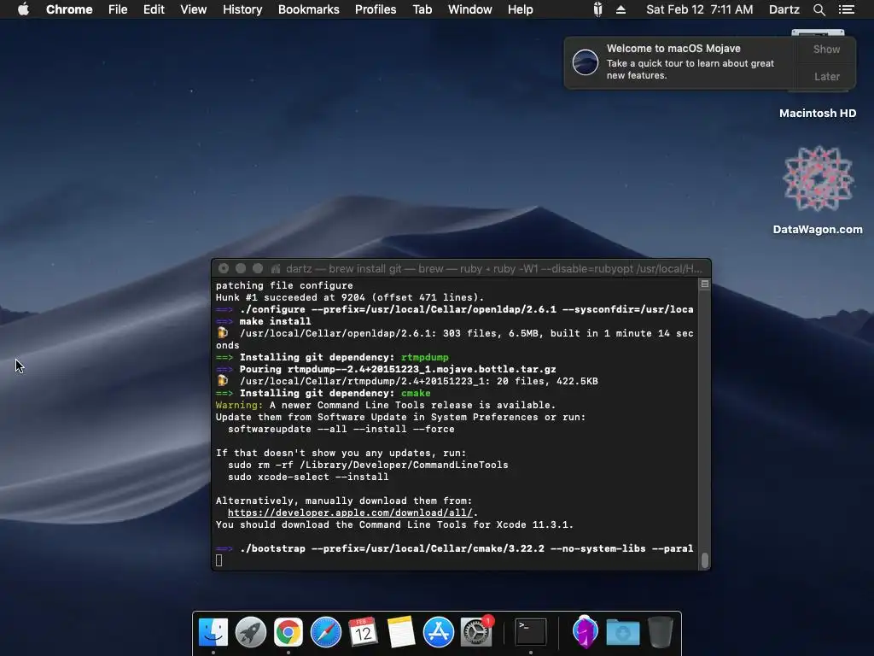The height and width of the screenshot is (656, 874).
Task: Open purple crystal app in Dock
Action: (585, 633)
